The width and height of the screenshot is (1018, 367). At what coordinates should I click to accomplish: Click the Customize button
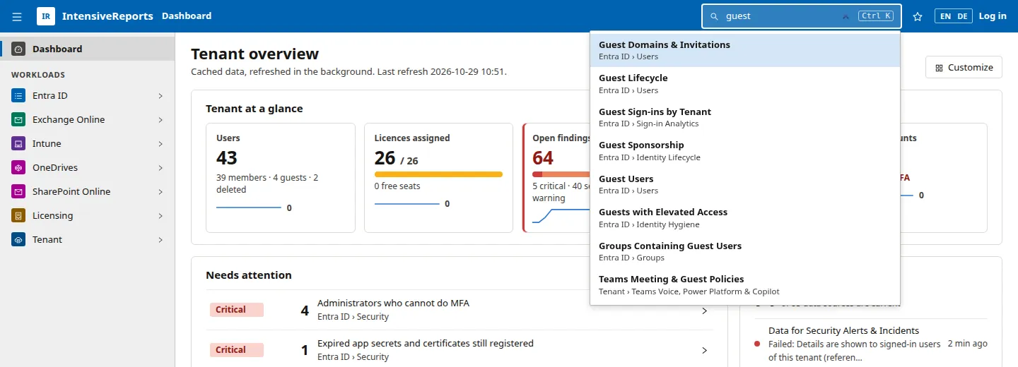[964, 68]
